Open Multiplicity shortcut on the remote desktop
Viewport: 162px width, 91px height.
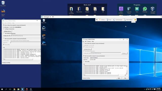[44, 43]
